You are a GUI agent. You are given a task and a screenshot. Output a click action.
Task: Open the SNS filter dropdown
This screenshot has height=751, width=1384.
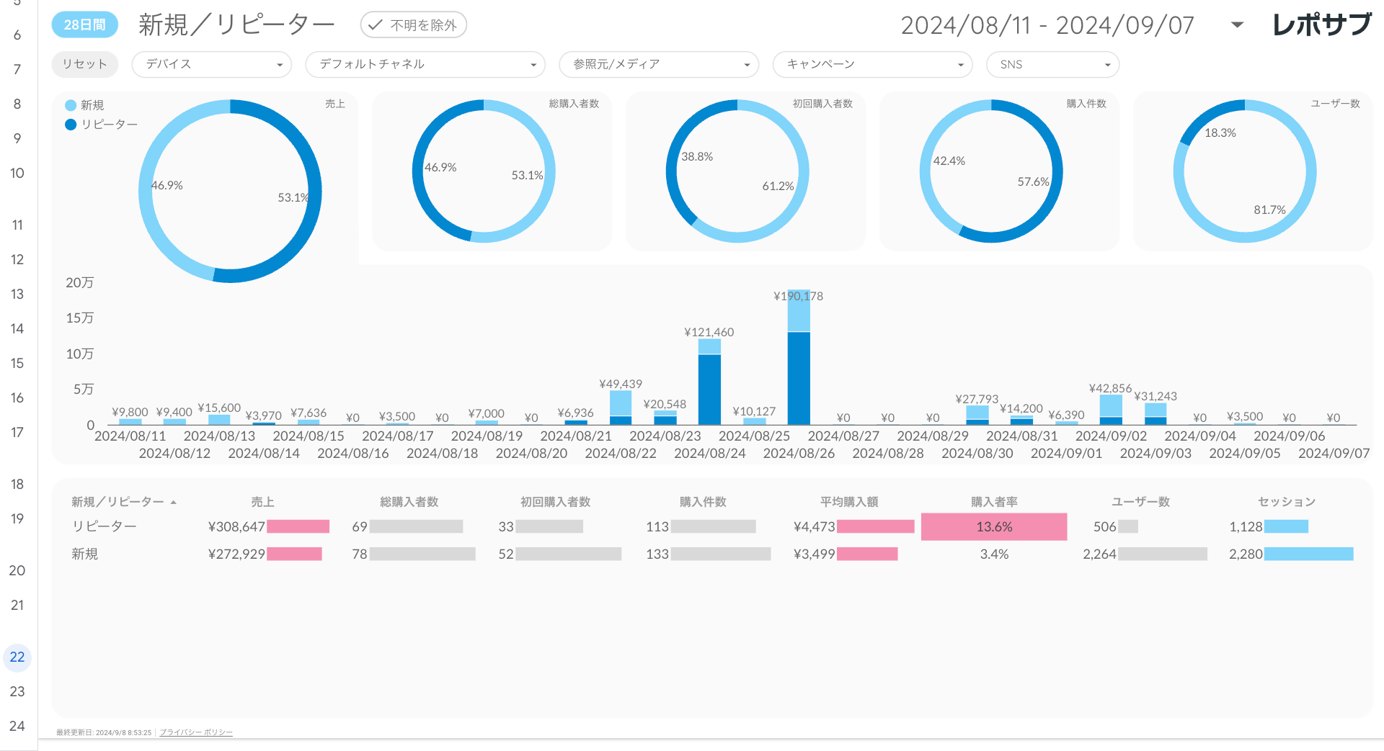tap(1052, 64)
